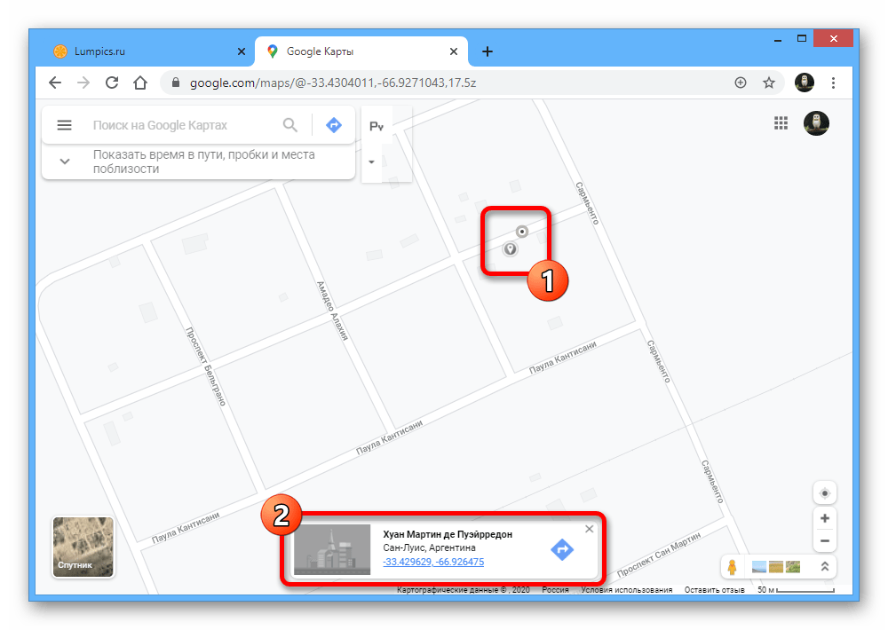Click the search magnifier icon

[x=290, y=125]
